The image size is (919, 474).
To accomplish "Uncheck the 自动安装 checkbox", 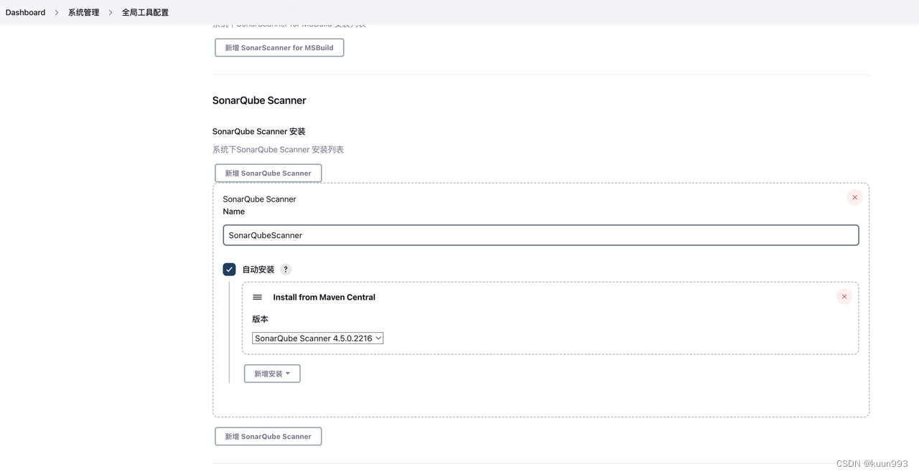I will [x=229, y=269].
